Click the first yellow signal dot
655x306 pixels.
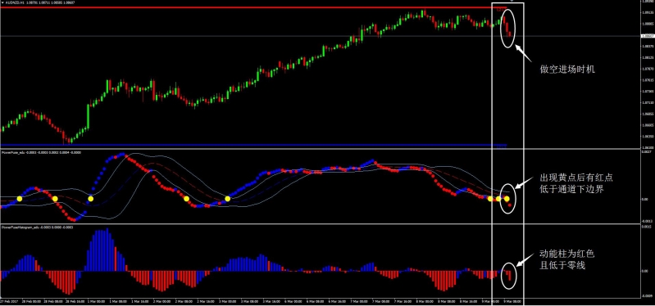(19, 199)
